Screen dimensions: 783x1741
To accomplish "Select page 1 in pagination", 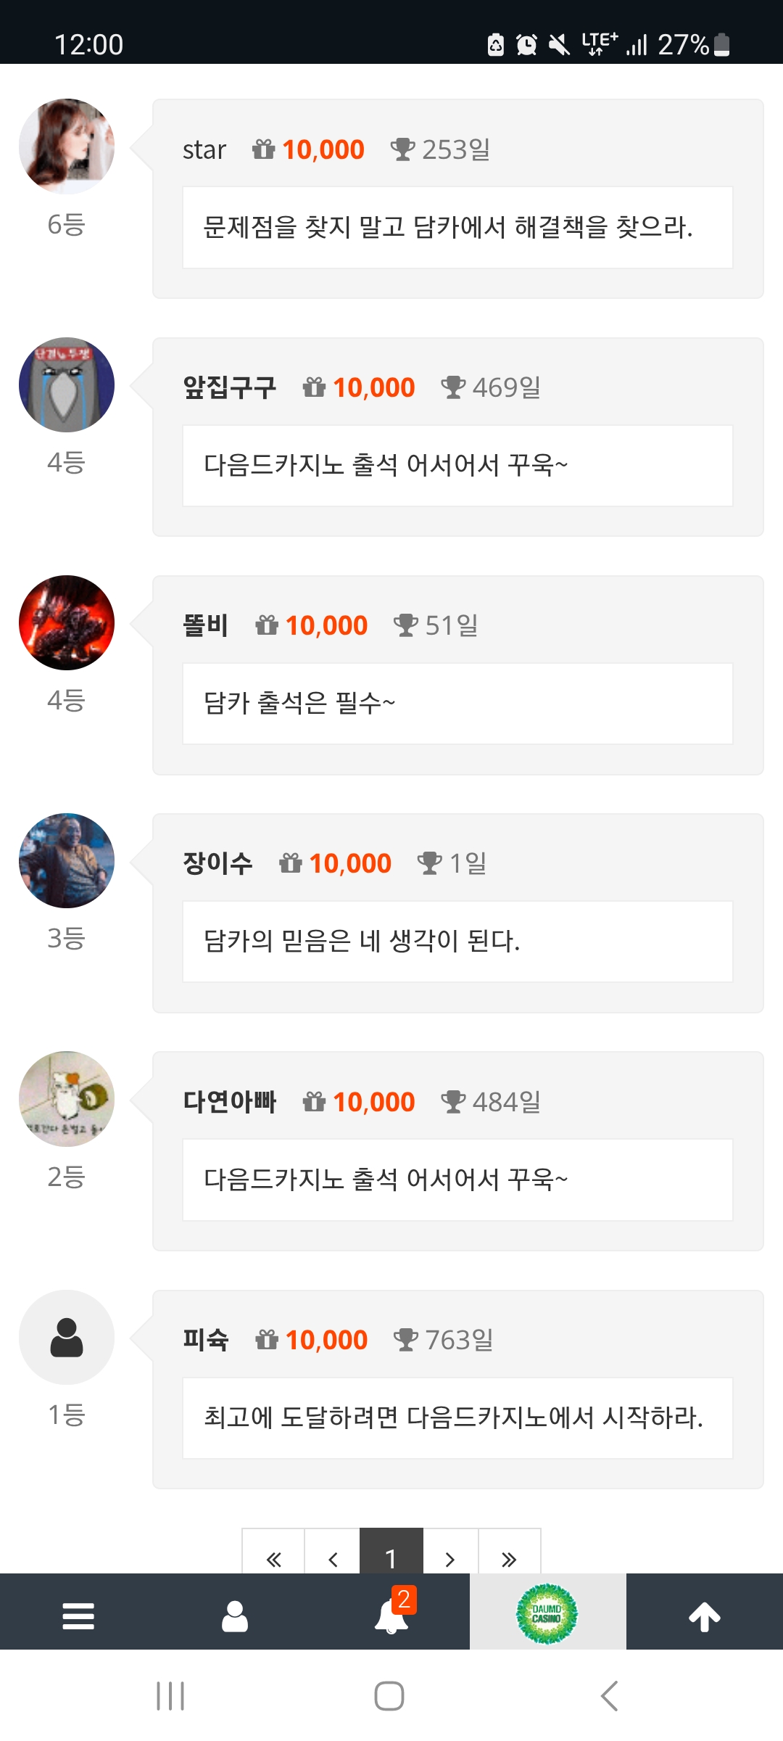I will click(x=391, y=1557).
